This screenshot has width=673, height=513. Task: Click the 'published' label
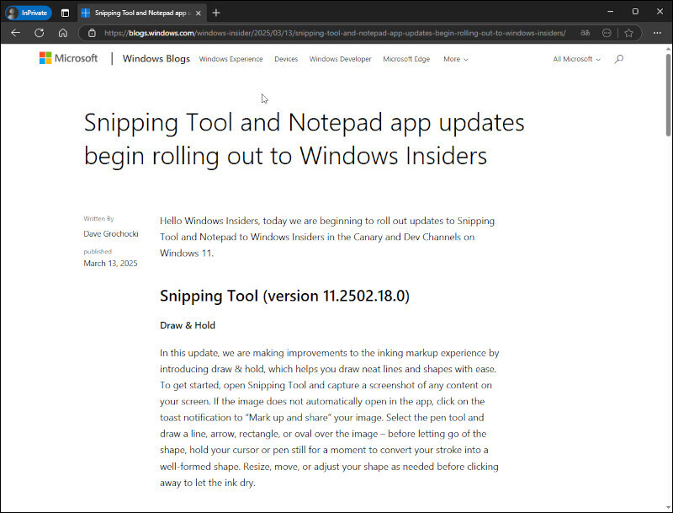98,251
